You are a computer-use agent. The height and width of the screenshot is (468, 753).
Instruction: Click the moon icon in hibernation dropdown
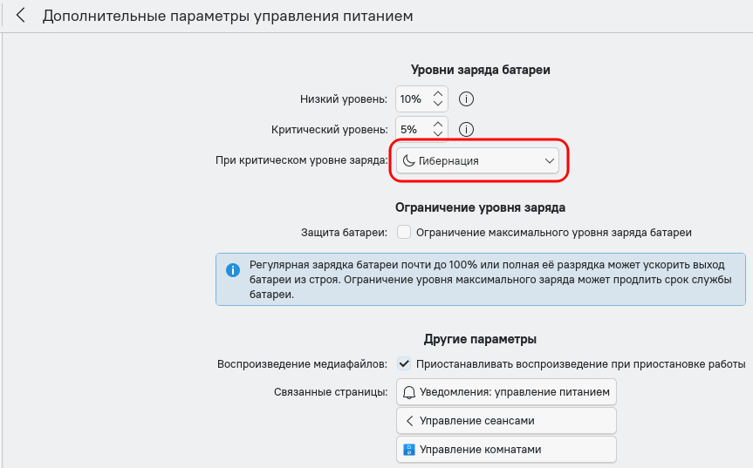click(408, 161)
